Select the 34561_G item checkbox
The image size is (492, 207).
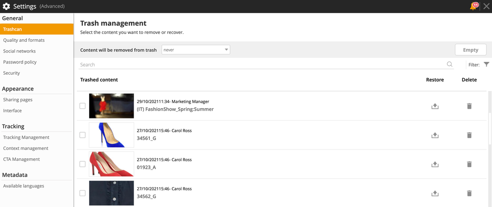pos(82,135)
